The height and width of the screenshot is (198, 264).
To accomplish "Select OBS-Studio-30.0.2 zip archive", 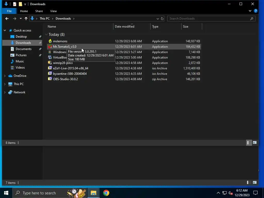I will point(65,79).
